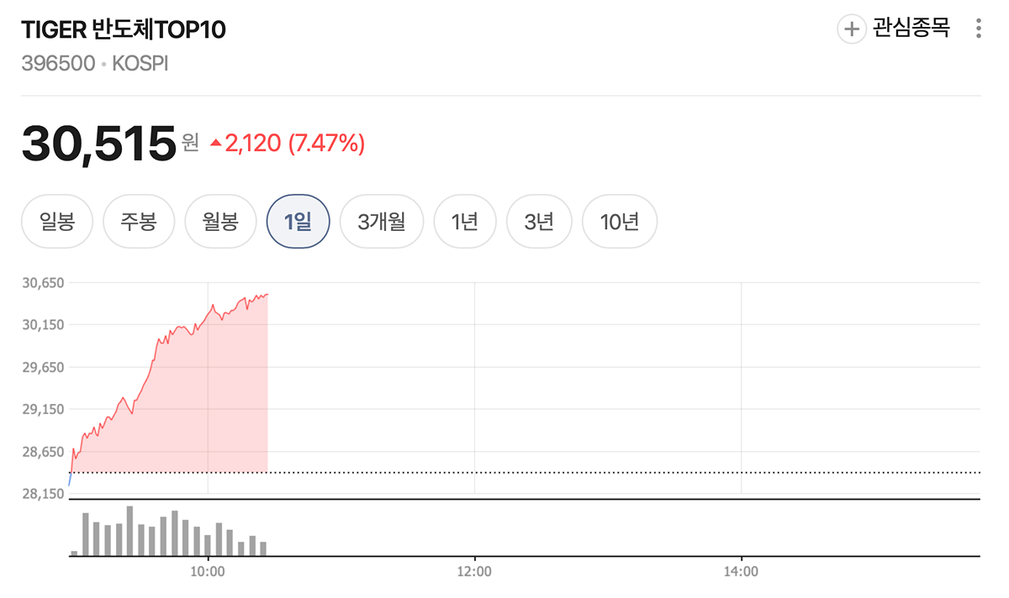Viewport: 1009px width, 598px height.
Task: Select the 일봉 daily candle tab
Action: [56, 223]
